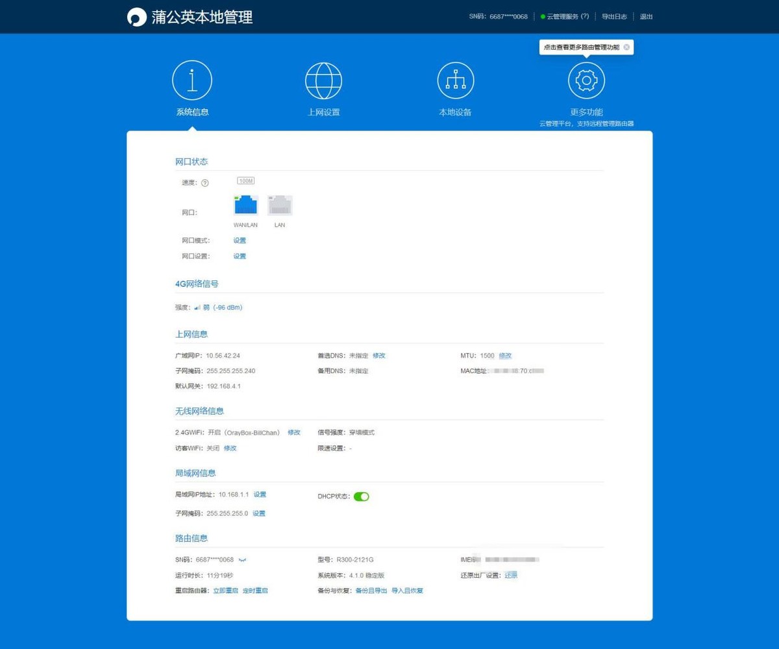
Task: Open 上网设置 via the globe icon
Action: coord(324,80)
